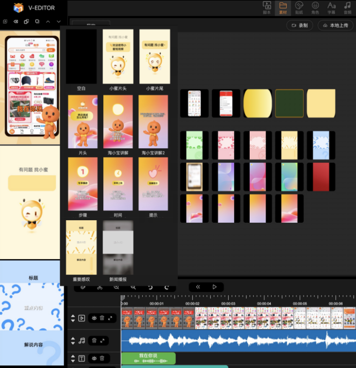356x368 pixels.
Task: Choose the 新闻播报 template thumbnail
Action: 118,247
